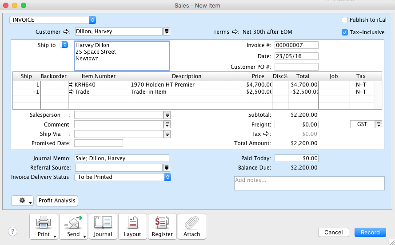
Task: Open the Salesperson list dropdown
Action: 167,115
